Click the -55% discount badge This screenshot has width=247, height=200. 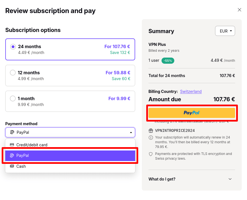tap(168, 61)
